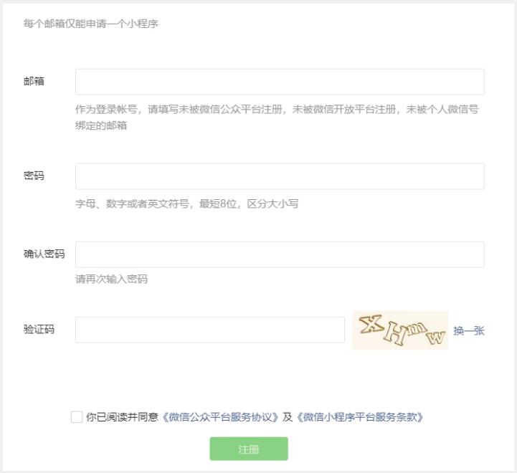The width and height of the screenshot is (517, 473).
Task: Tick the agreement checkbox
Action: click(x=77, y=417)
